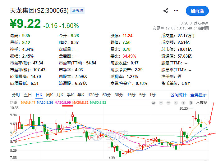Switch to the 30分 chart tab

[x=119, y=95]
